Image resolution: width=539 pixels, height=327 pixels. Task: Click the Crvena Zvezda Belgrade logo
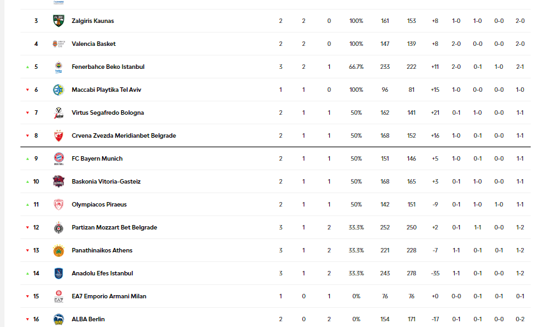[x=58, y=136]
